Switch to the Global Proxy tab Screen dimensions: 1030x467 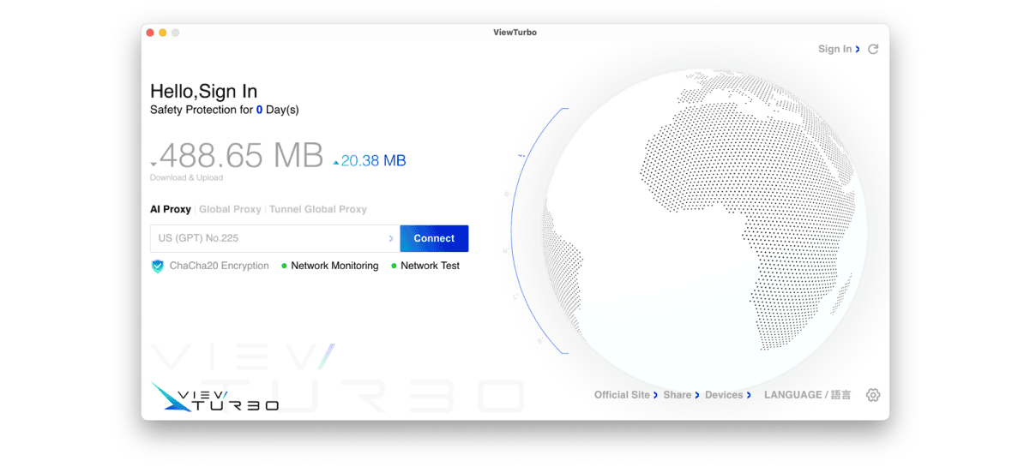coord(230,209)
